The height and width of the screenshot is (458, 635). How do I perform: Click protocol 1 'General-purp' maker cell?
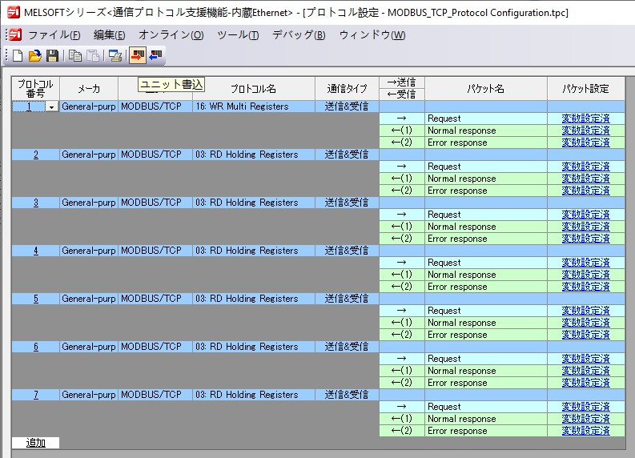[x=89, y=106]
